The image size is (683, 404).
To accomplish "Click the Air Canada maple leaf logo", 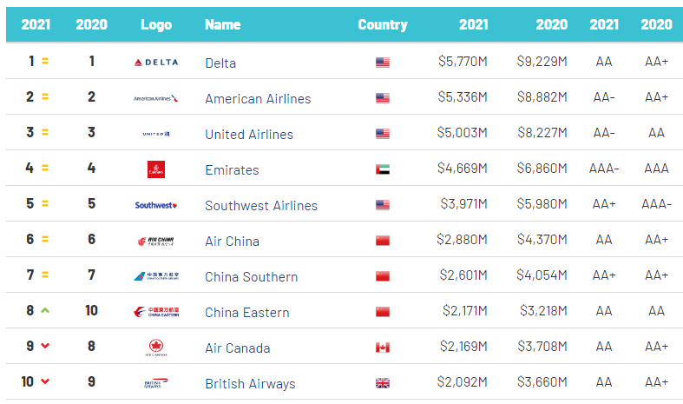I will tap(156, 348).
